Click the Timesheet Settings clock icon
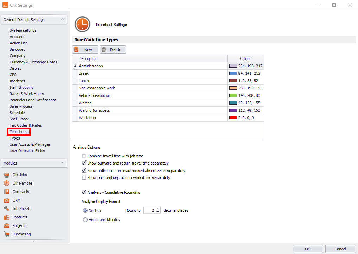 click(82, 24)
